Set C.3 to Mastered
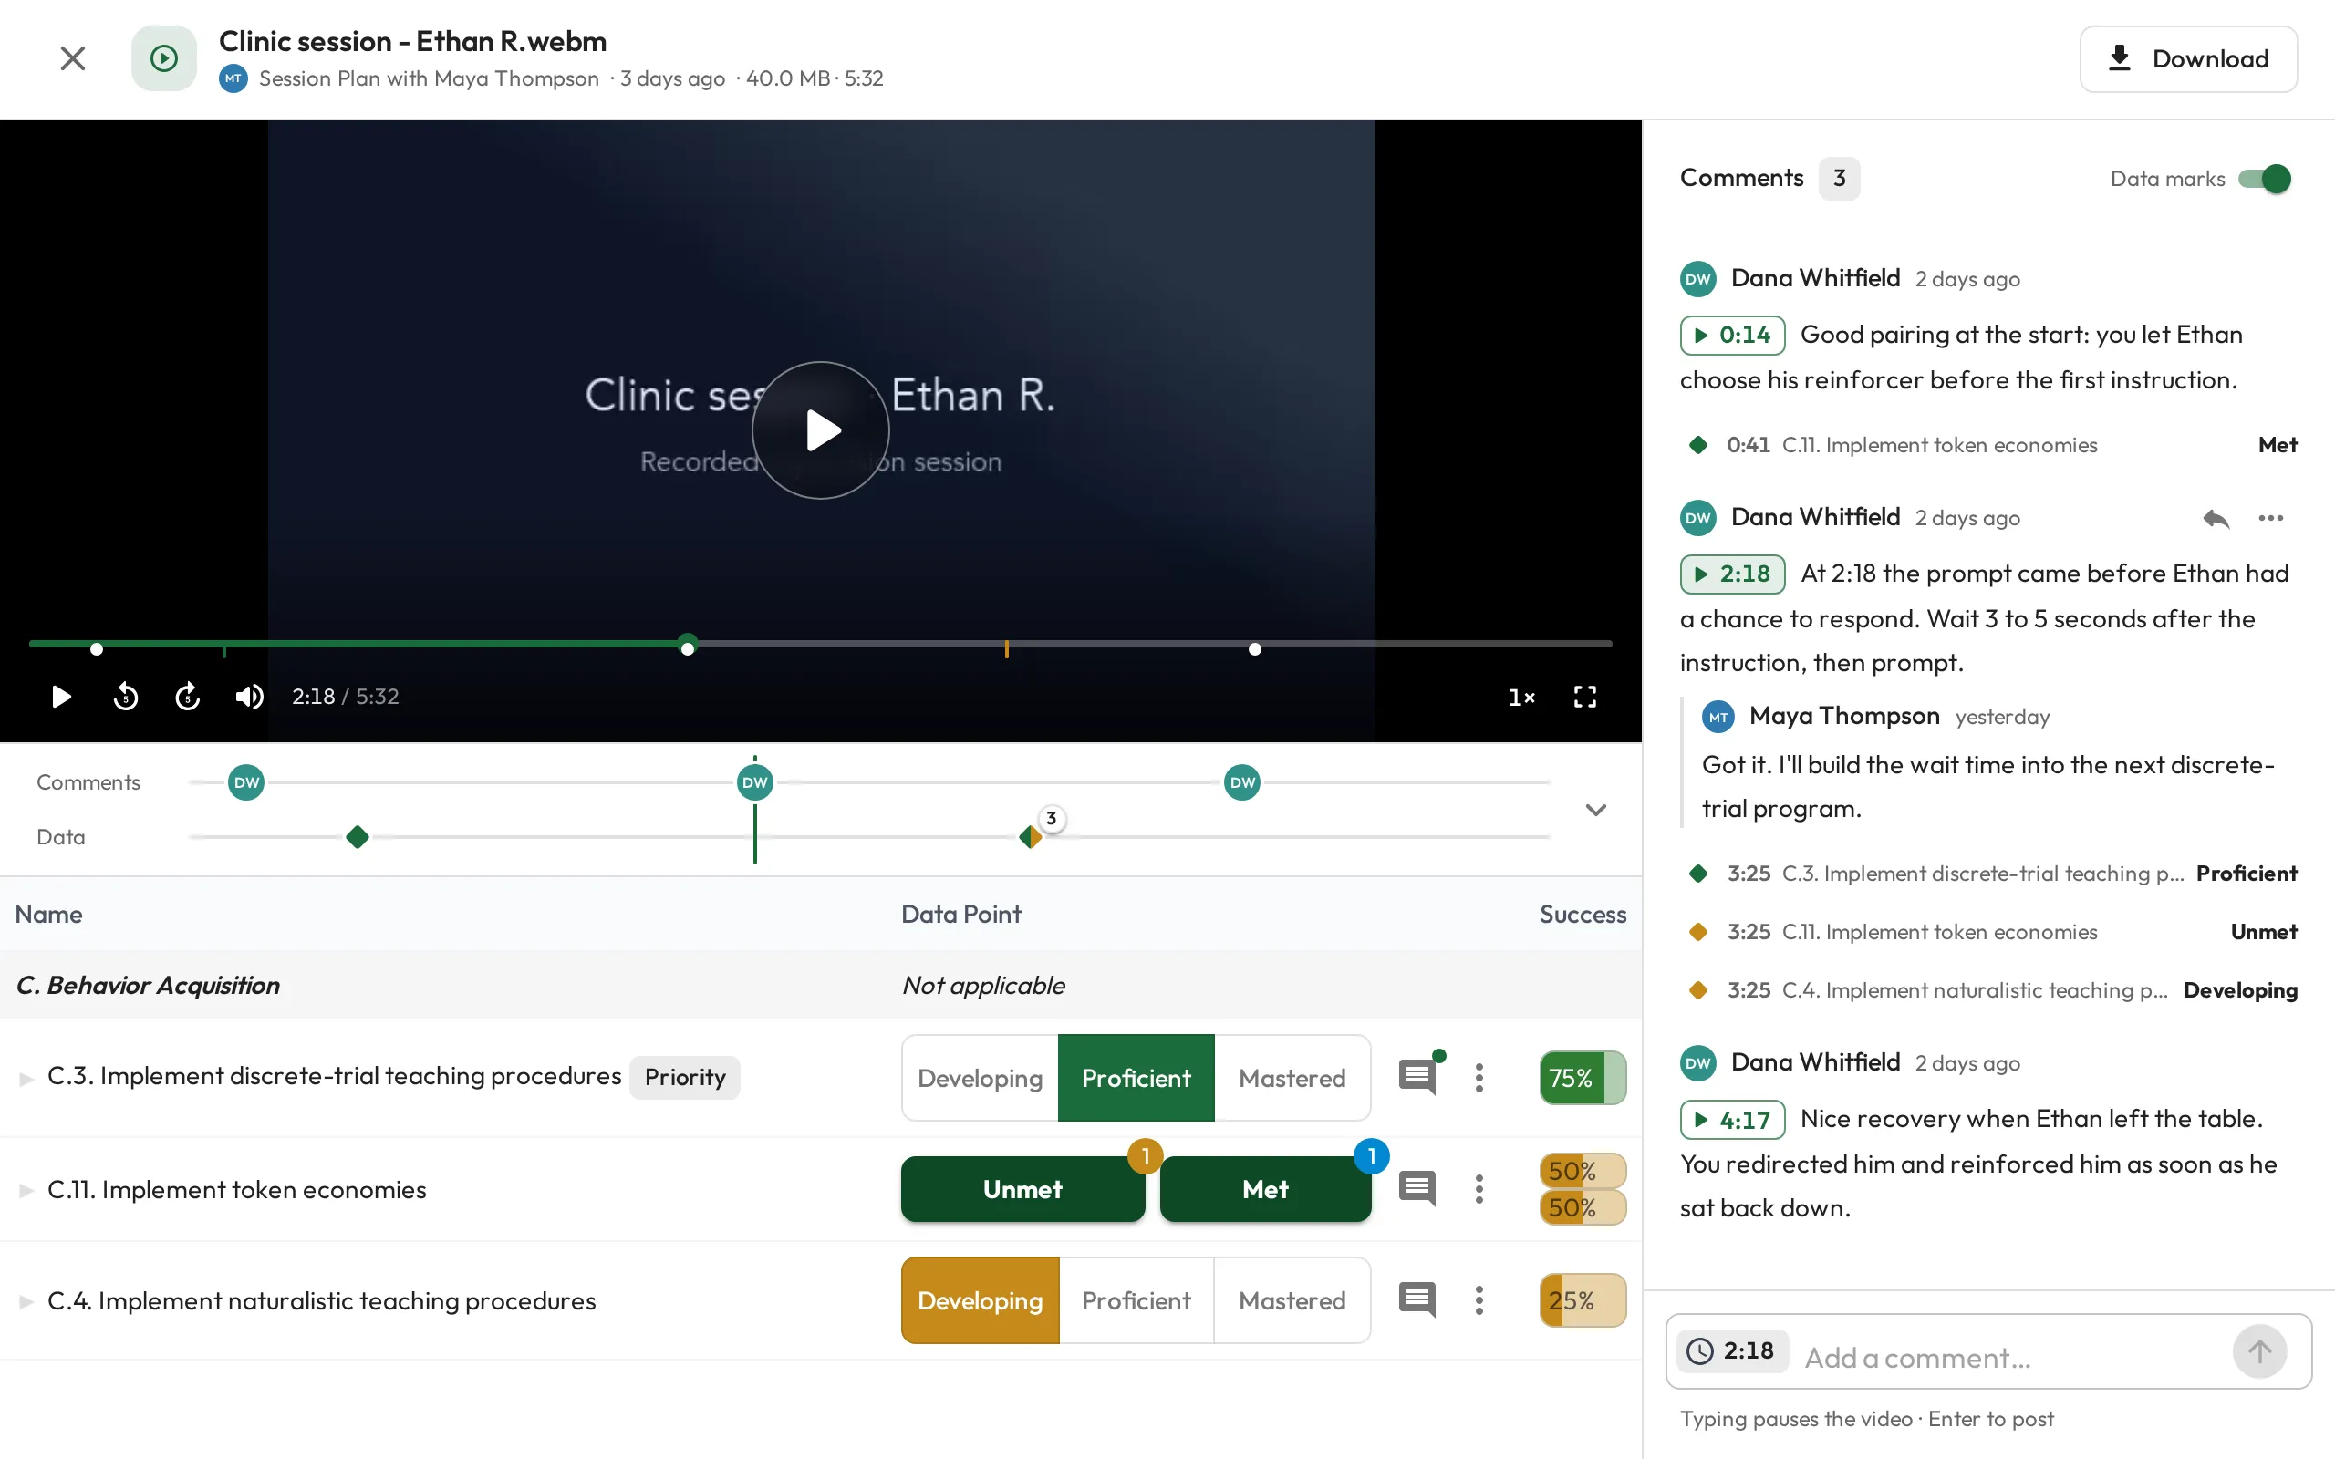Image resolution: width=2335 pixels, height=1459 pixels. pos(1292,1078)
